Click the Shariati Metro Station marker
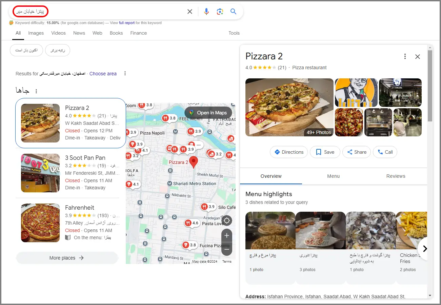 click(170, 184)
